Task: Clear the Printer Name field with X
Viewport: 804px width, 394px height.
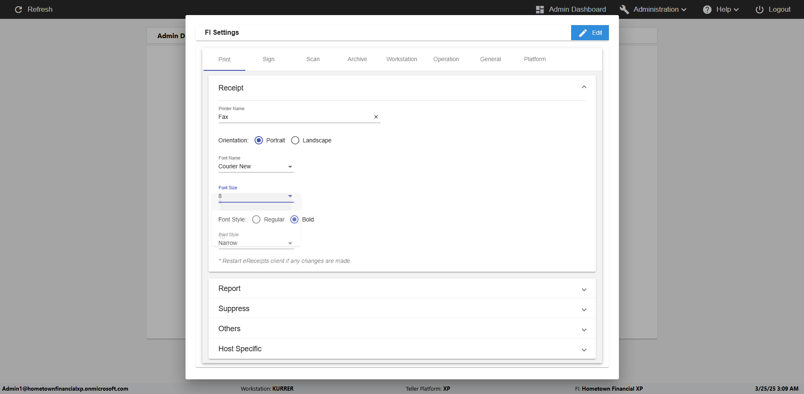Action: 376,117
